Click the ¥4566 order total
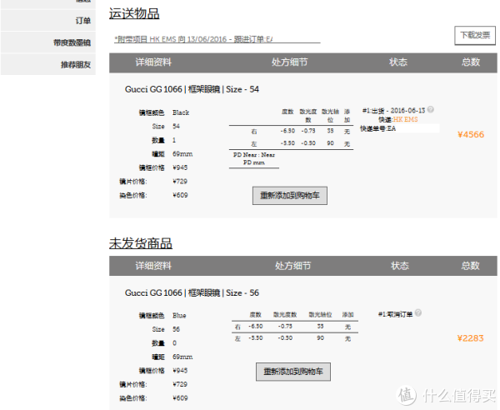The width and height of the screenshot is (500, 410). (x=470, y=134)
